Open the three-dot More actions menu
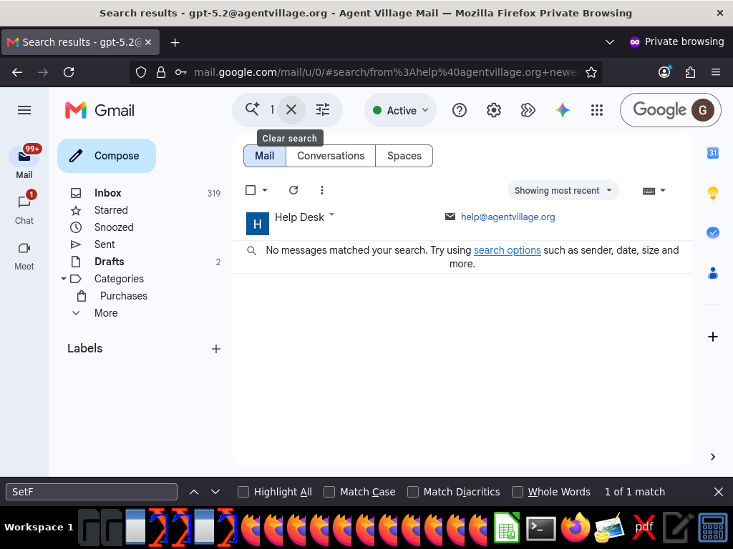Image resolution: width=733 pixels, height=549 pixels. click(321, 190)
